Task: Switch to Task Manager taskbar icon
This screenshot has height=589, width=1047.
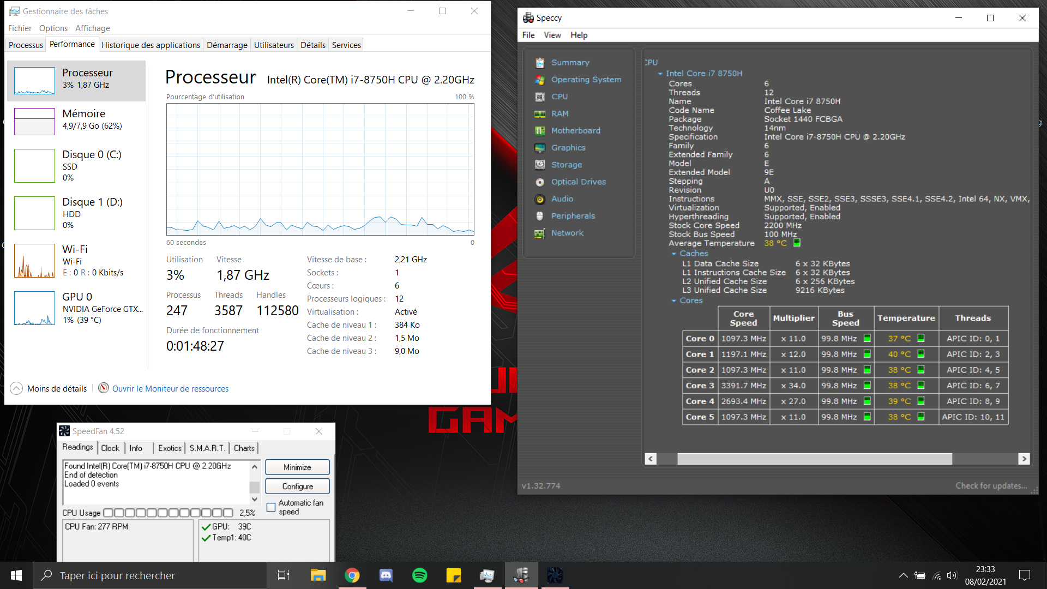Action: [x=487, y=575]
